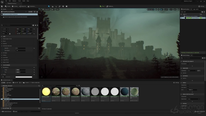Click the Add button in Details panel
The width and height of the screenshot is (206, 116).
tap(30, 12)
